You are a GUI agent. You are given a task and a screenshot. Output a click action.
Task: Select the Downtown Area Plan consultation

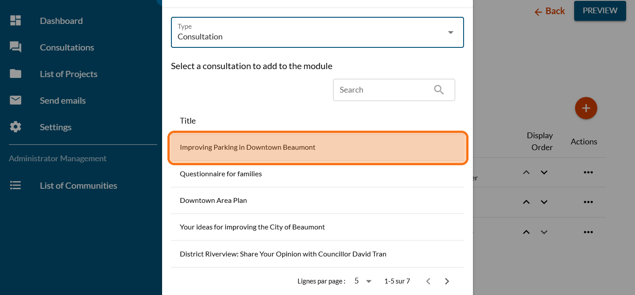pyautogui.click(x=213, y=200)
